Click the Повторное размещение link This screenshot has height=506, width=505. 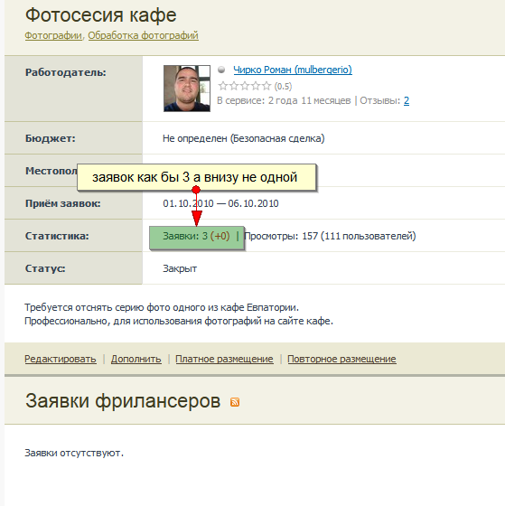pos(341,359)
